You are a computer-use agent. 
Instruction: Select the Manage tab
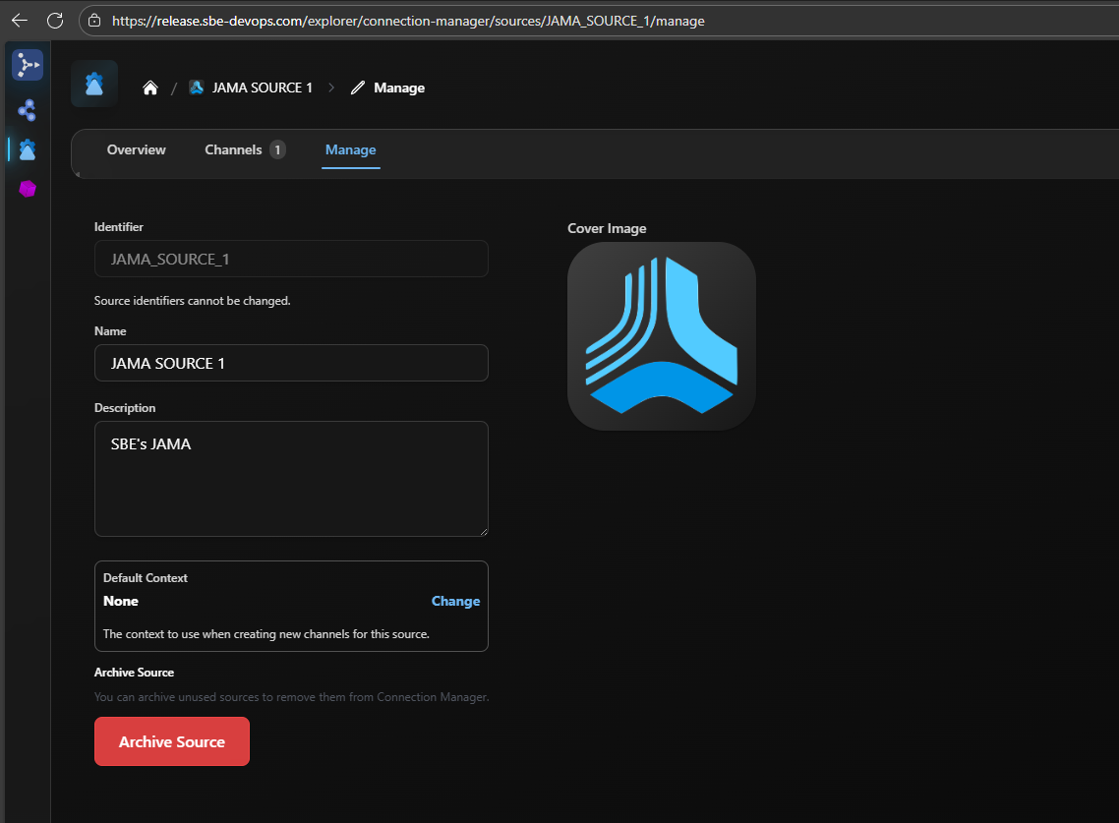351,150
